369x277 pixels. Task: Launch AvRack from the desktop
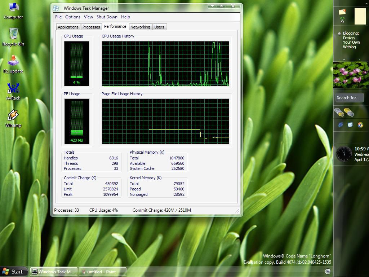tap(13, 91)
